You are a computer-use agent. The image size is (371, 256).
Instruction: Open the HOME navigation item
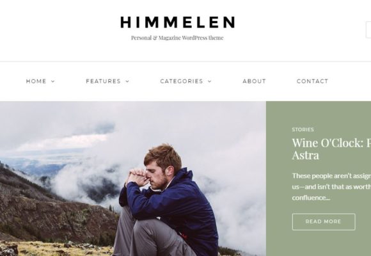click(x=36, y=81)
